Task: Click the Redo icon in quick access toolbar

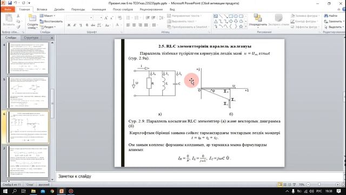Action: point(23,3)
